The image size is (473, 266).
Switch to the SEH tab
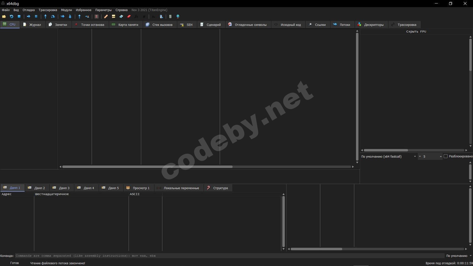click(187, 25)
